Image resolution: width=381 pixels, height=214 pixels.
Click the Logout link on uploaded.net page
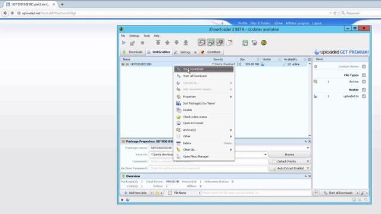[317, 23]
